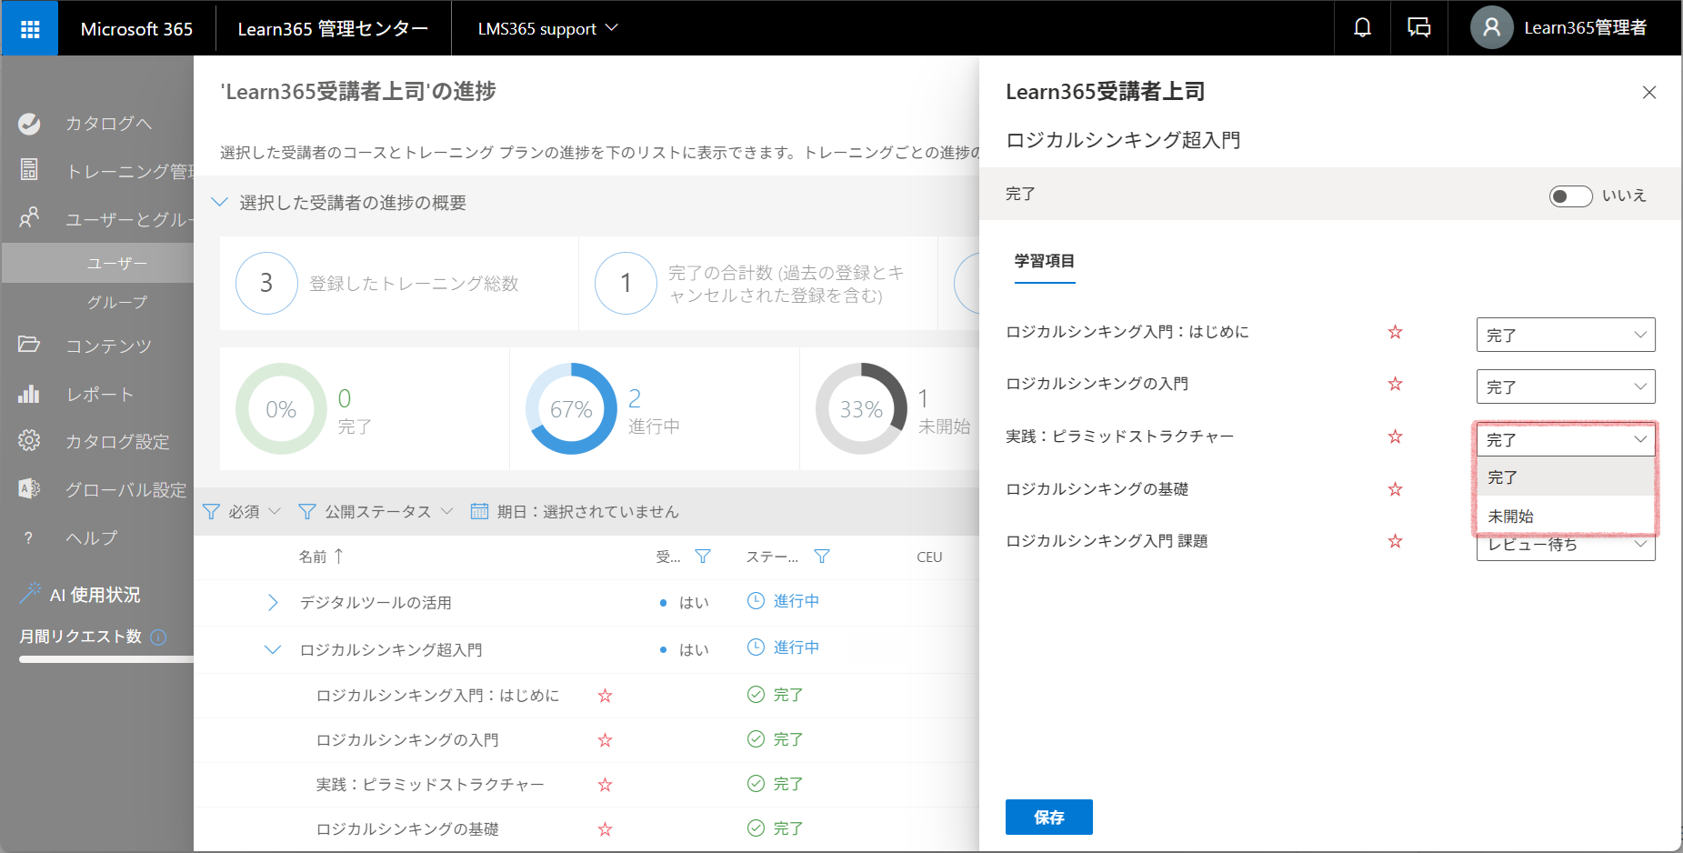The width and height of the screenshot is (1683, 853).
Task: Click the ロジカルシンキングの入門 row in the table
Action: click(586, 739)
